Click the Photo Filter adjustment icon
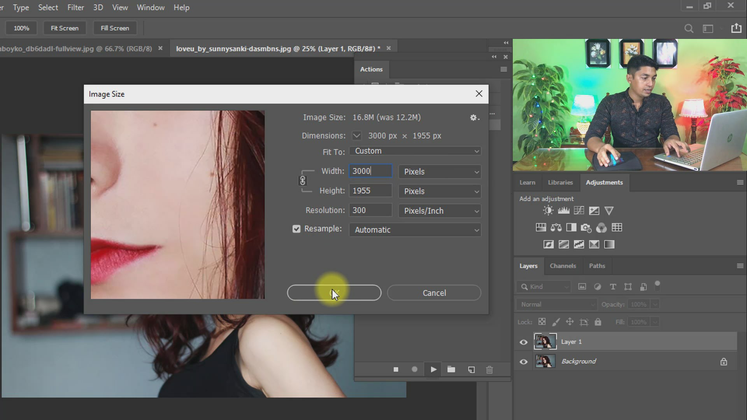 [586, 228]
